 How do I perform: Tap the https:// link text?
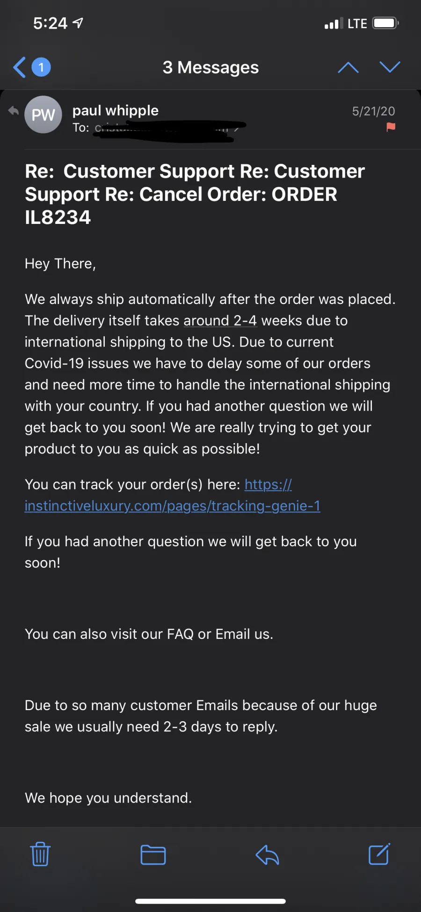pos(268,484)
